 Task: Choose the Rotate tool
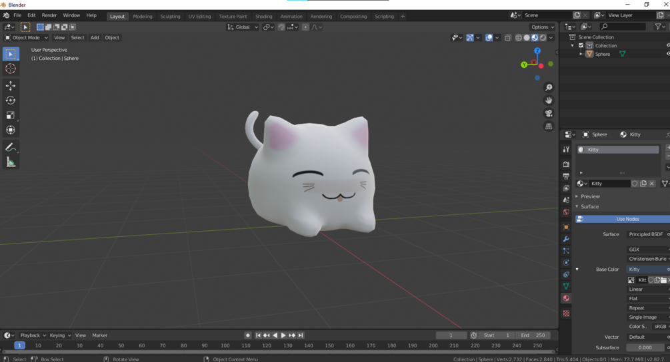pyautogui.click(x=11, y=100)
